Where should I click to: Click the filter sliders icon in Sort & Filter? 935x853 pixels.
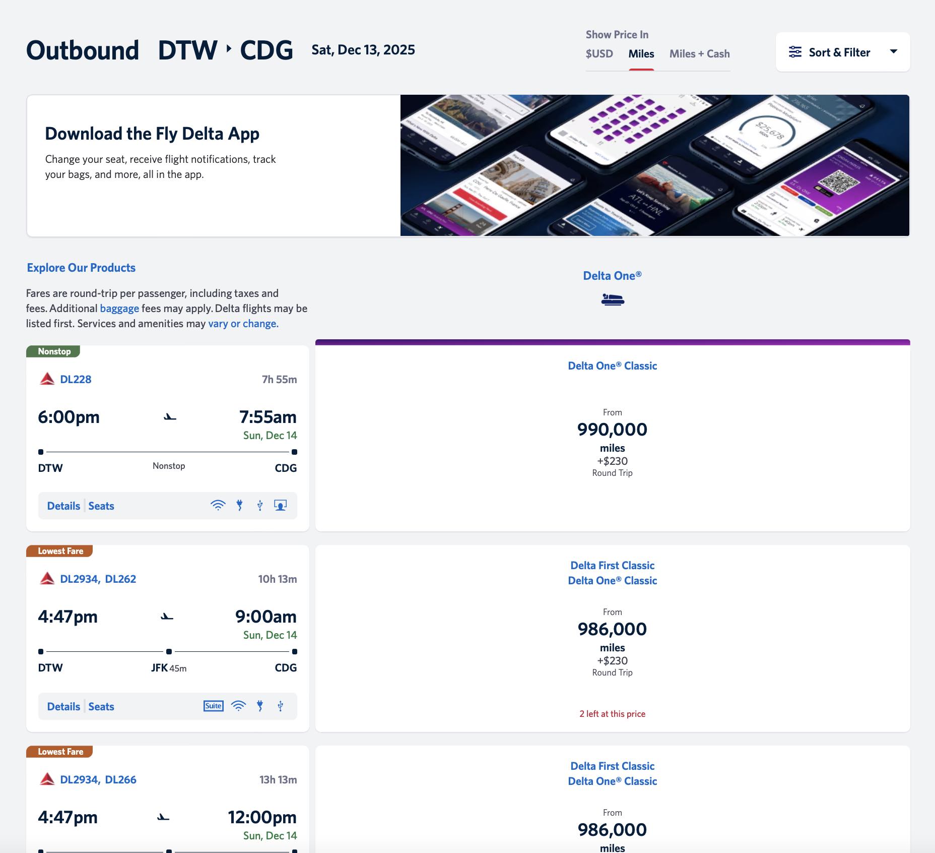coord(795,51)
